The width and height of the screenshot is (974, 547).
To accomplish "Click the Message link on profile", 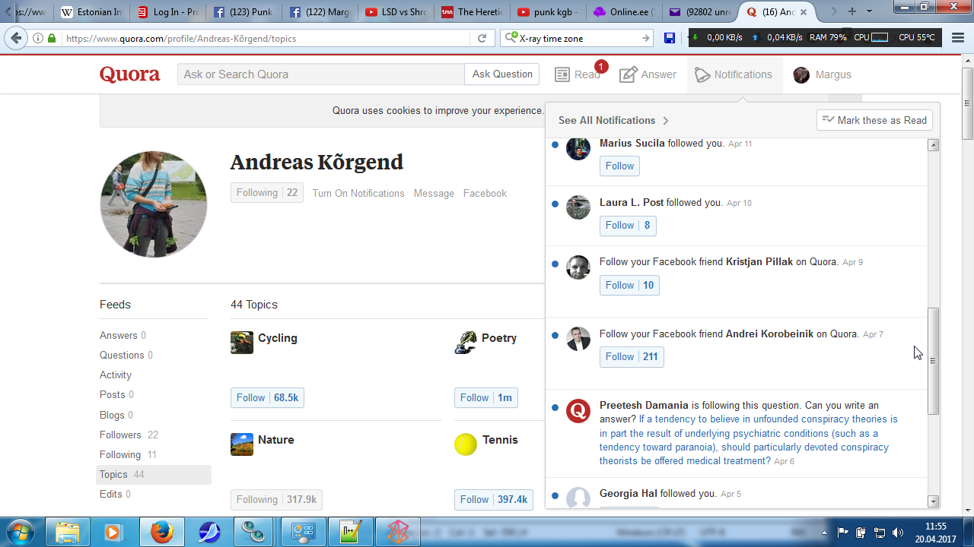I will [434, 194].
